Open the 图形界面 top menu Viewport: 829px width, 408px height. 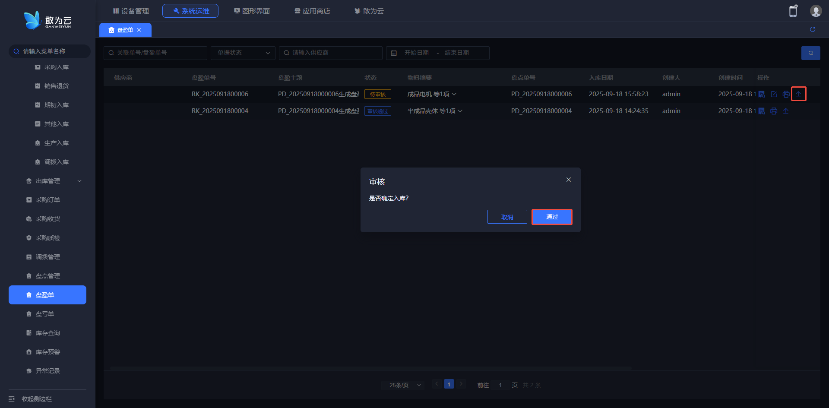click(252, 11)
